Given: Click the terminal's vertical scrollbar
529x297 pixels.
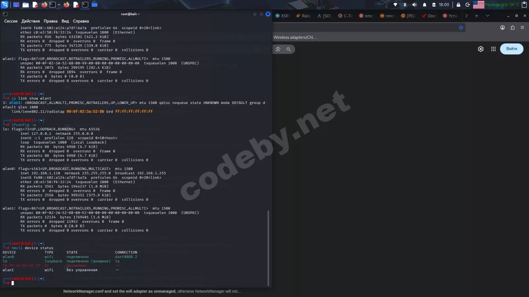Looking at the screenshot, I should click(x=268, y=248).
